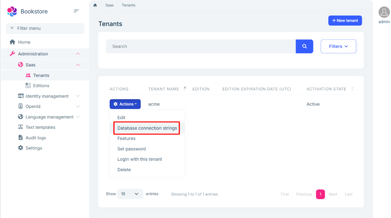Viewport: 391px width, 218px height.
Task: Click the Bookstore flower logo
Action: pos(12,11)
